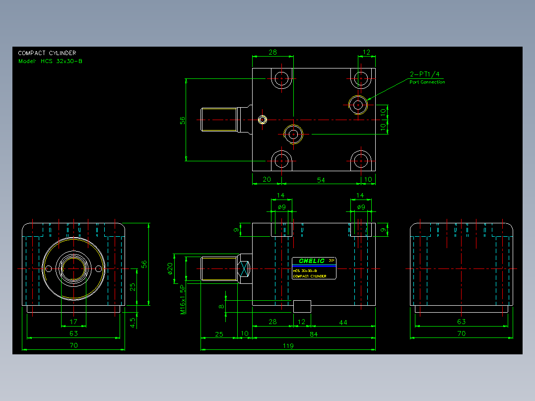The height and width of the screenshot is (401, 535).
Task: Click the 54 hole spacing dimension
Action: click(321, 180)
